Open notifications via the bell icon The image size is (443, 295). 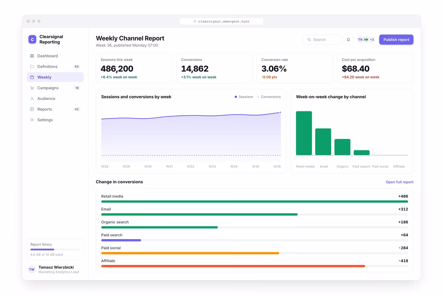(x=348, y=40)
